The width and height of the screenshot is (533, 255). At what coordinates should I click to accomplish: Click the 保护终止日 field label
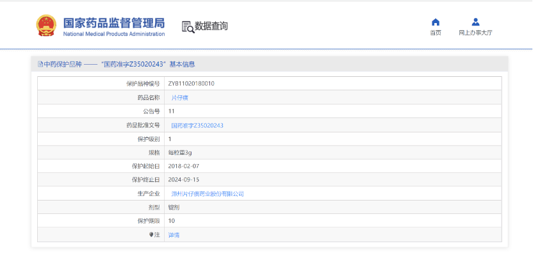tap(145, 180)
